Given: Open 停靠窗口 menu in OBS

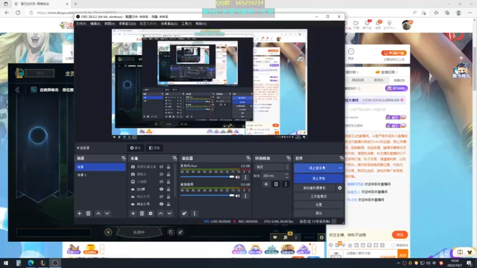Looking at the screenshot, I should click(x=127, y=24).
